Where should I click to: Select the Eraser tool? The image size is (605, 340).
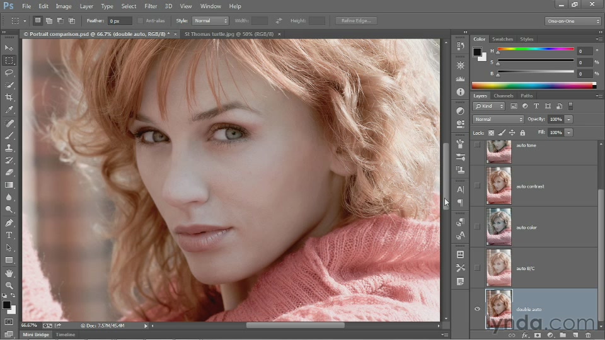pyautogui.click(x=9, y=173)
